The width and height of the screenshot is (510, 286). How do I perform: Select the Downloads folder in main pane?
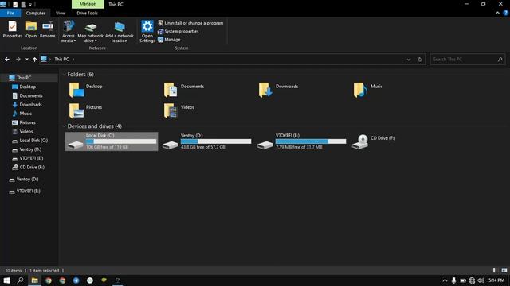point(278,90)
